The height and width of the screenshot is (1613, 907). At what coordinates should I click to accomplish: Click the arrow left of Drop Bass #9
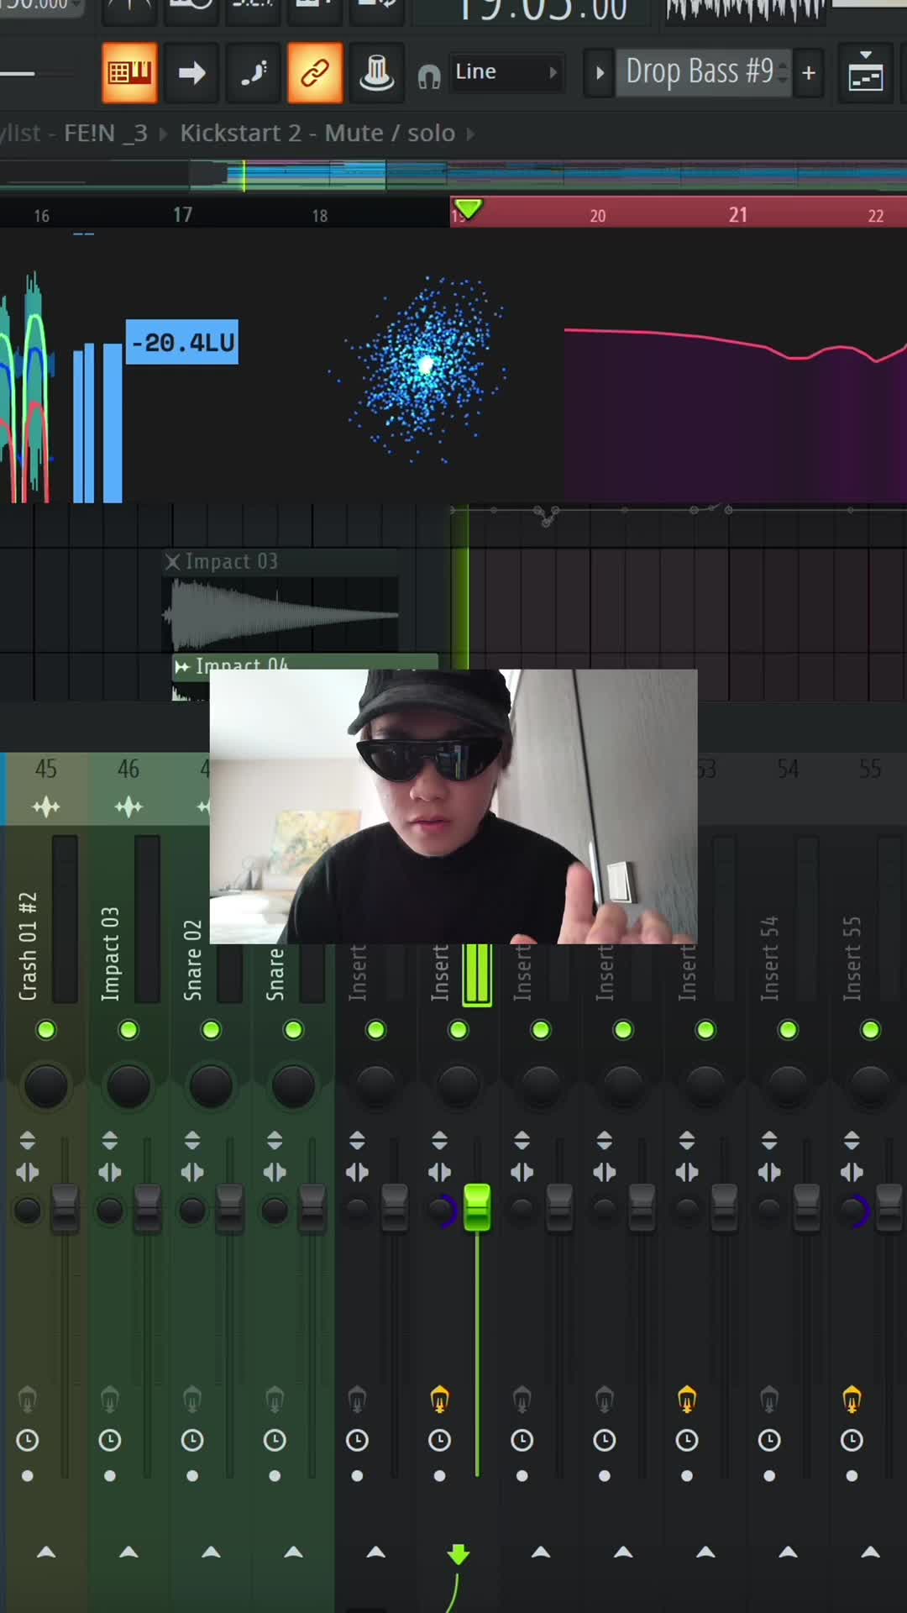(x=599, y=73)
